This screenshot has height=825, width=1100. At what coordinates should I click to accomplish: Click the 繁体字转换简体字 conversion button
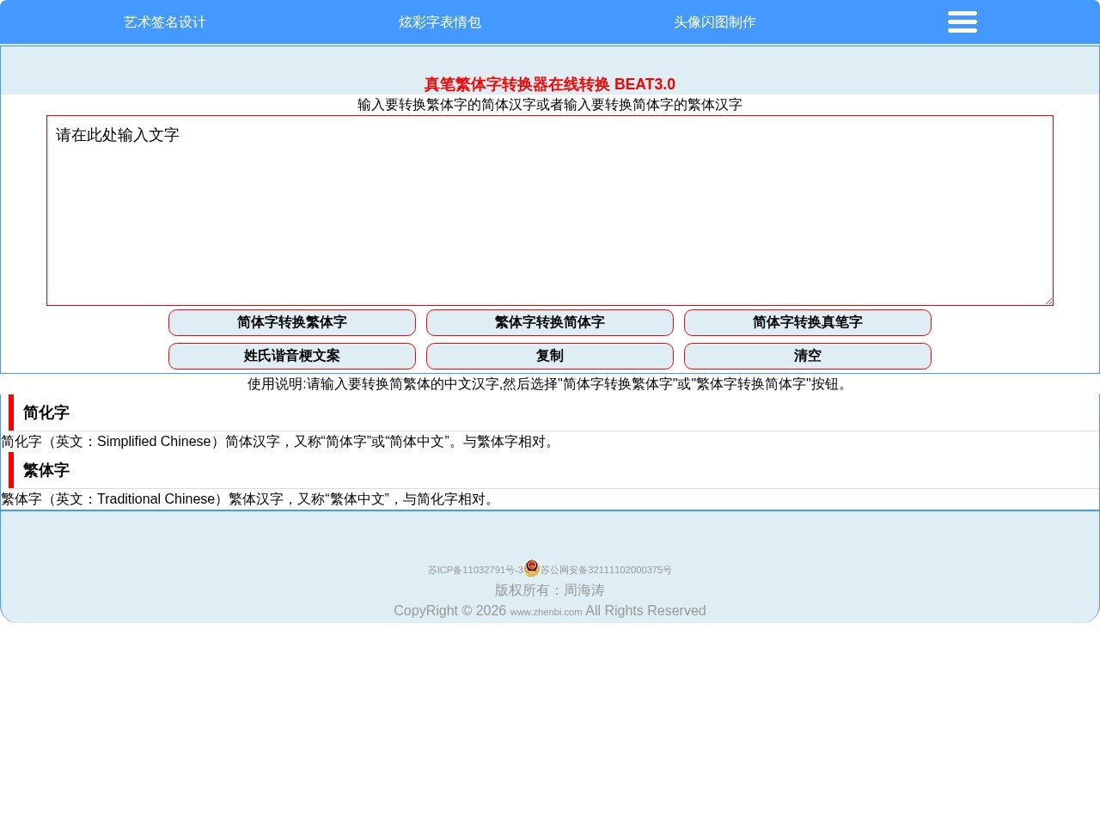point(549,322)
